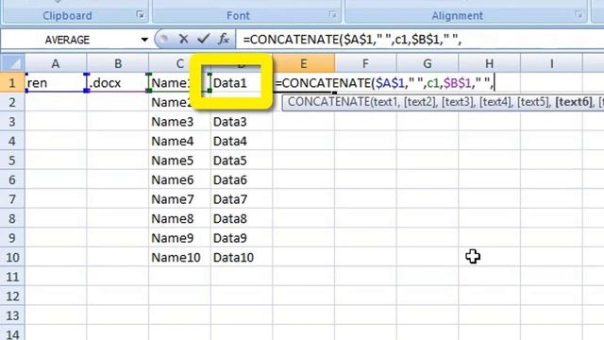Click cell containing 'Data8'
Screen dimensions: 604x340
point(242,218)
